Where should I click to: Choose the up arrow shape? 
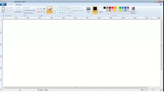pos(69,10)
